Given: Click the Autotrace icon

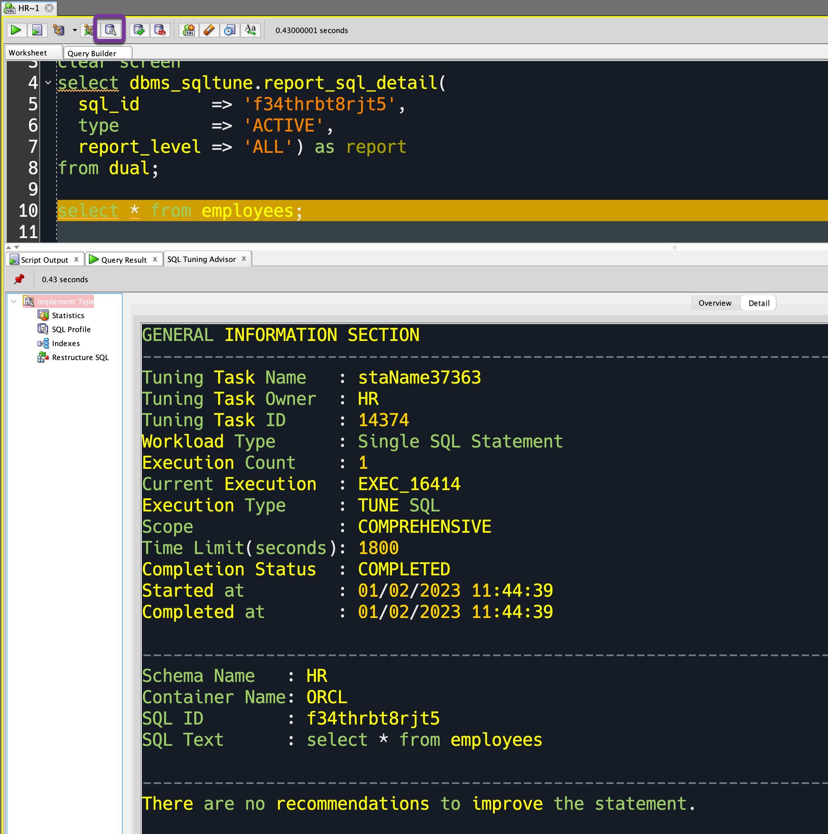Looking at the screenshot, I should pyautogui.click(x=110, y=29).
